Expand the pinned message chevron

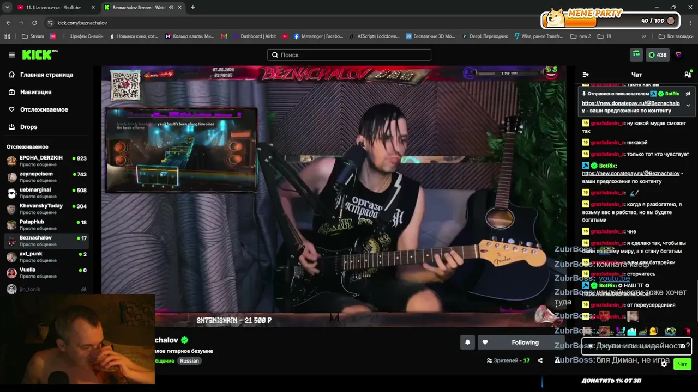(x=688, y=106)
